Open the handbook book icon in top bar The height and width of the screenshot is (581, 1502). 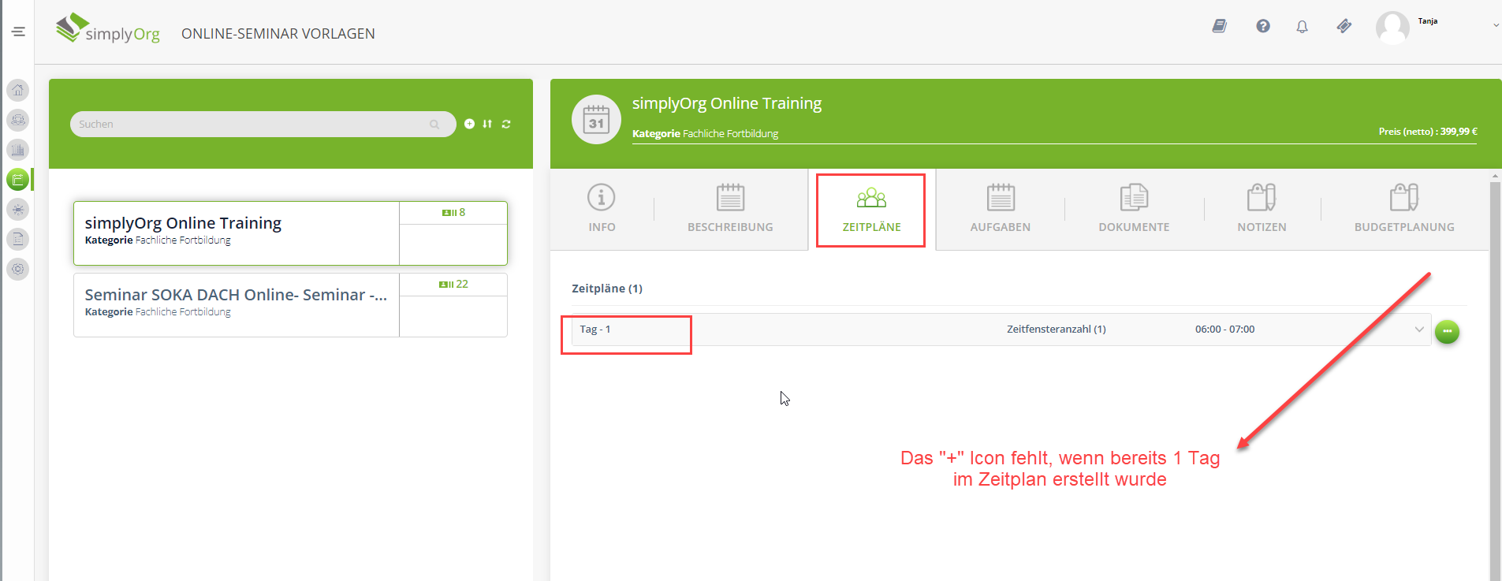click(x=1220, y=27)
